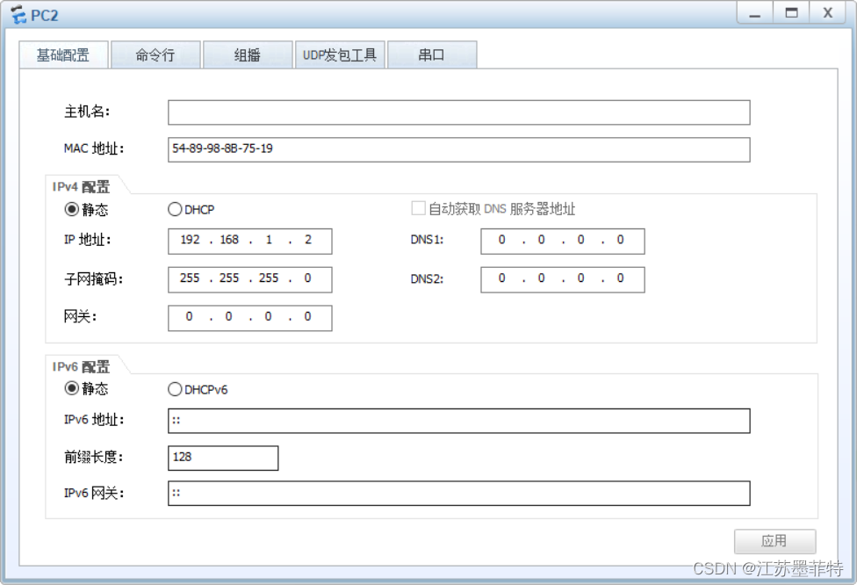Click the IPv4 配置 group label

coord(81,187)
